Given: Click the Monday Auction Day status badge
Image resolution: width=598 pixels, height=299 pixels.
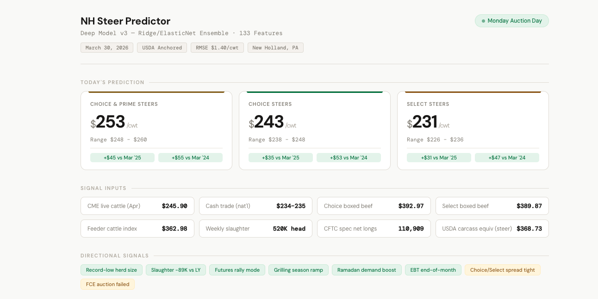Looking at the screenshot, I should point(511,21).
